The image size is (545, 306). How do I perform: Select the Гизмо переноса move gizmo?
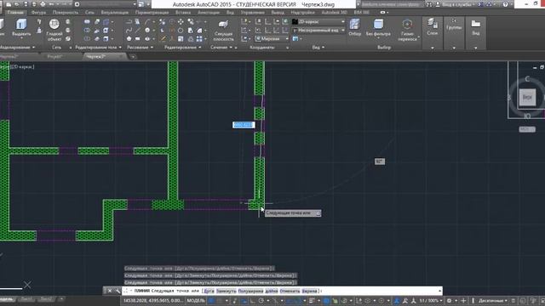407,30
